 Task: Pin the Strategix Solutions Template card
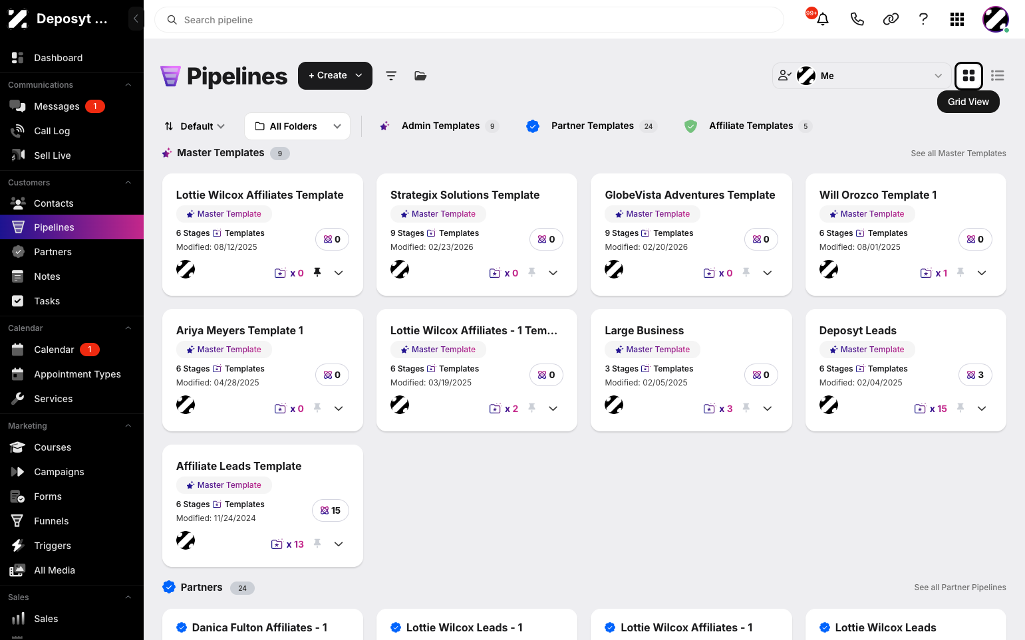[531, 272]
